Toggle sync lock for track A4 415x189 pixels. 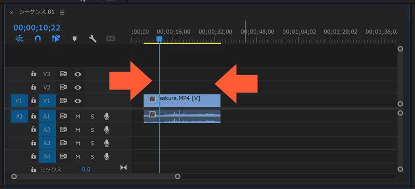[x=63, y=156]
